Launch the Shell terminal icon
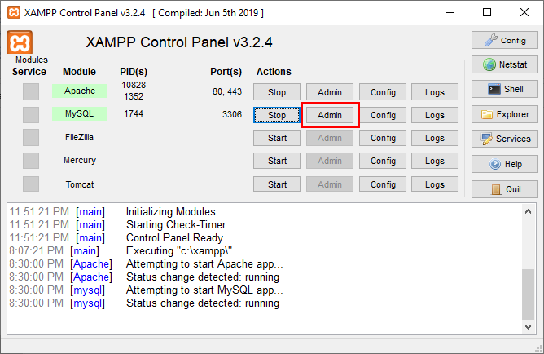544x354 pixels. (x=504, y=89)
